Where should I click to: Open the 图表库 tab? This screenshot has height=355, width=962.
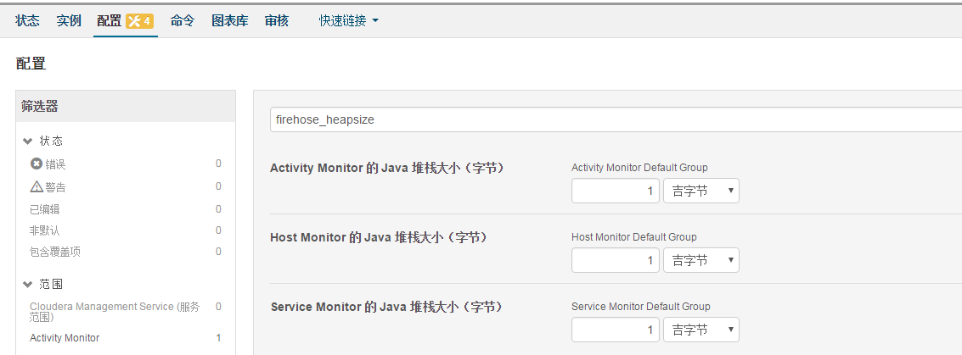click(230, 21)
